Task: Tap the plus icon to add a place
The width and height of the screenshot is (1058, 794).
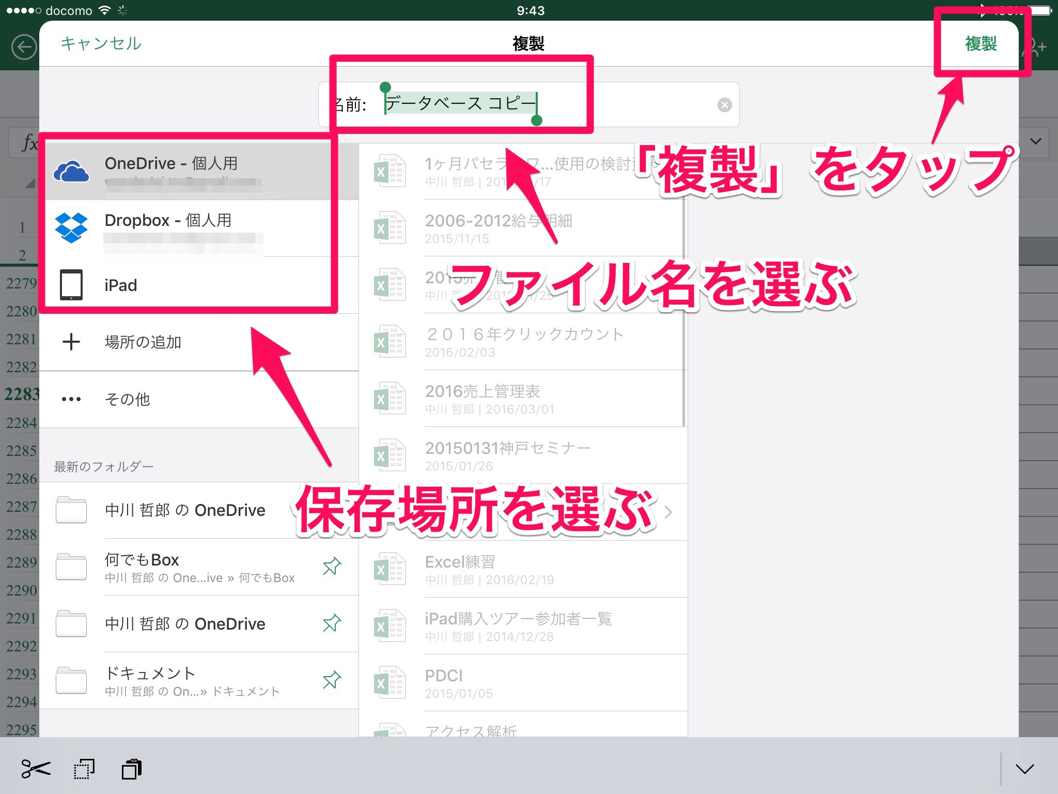Action: [71, 342]
